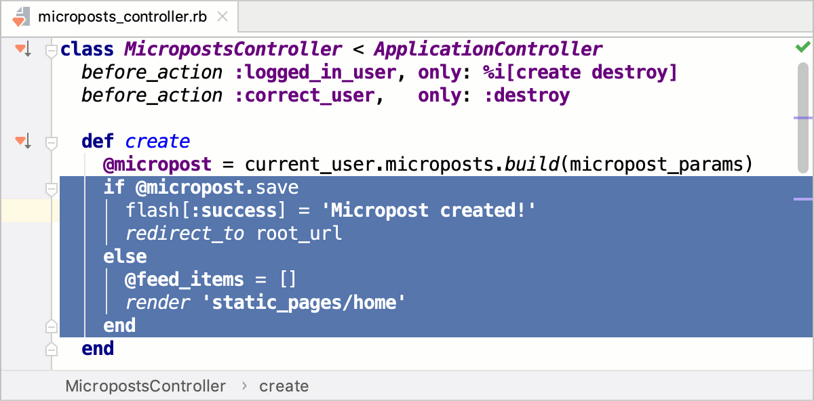Click the green inspections checkmark indicator
This screenshot has width=814, height=401.
coord(802,47)
